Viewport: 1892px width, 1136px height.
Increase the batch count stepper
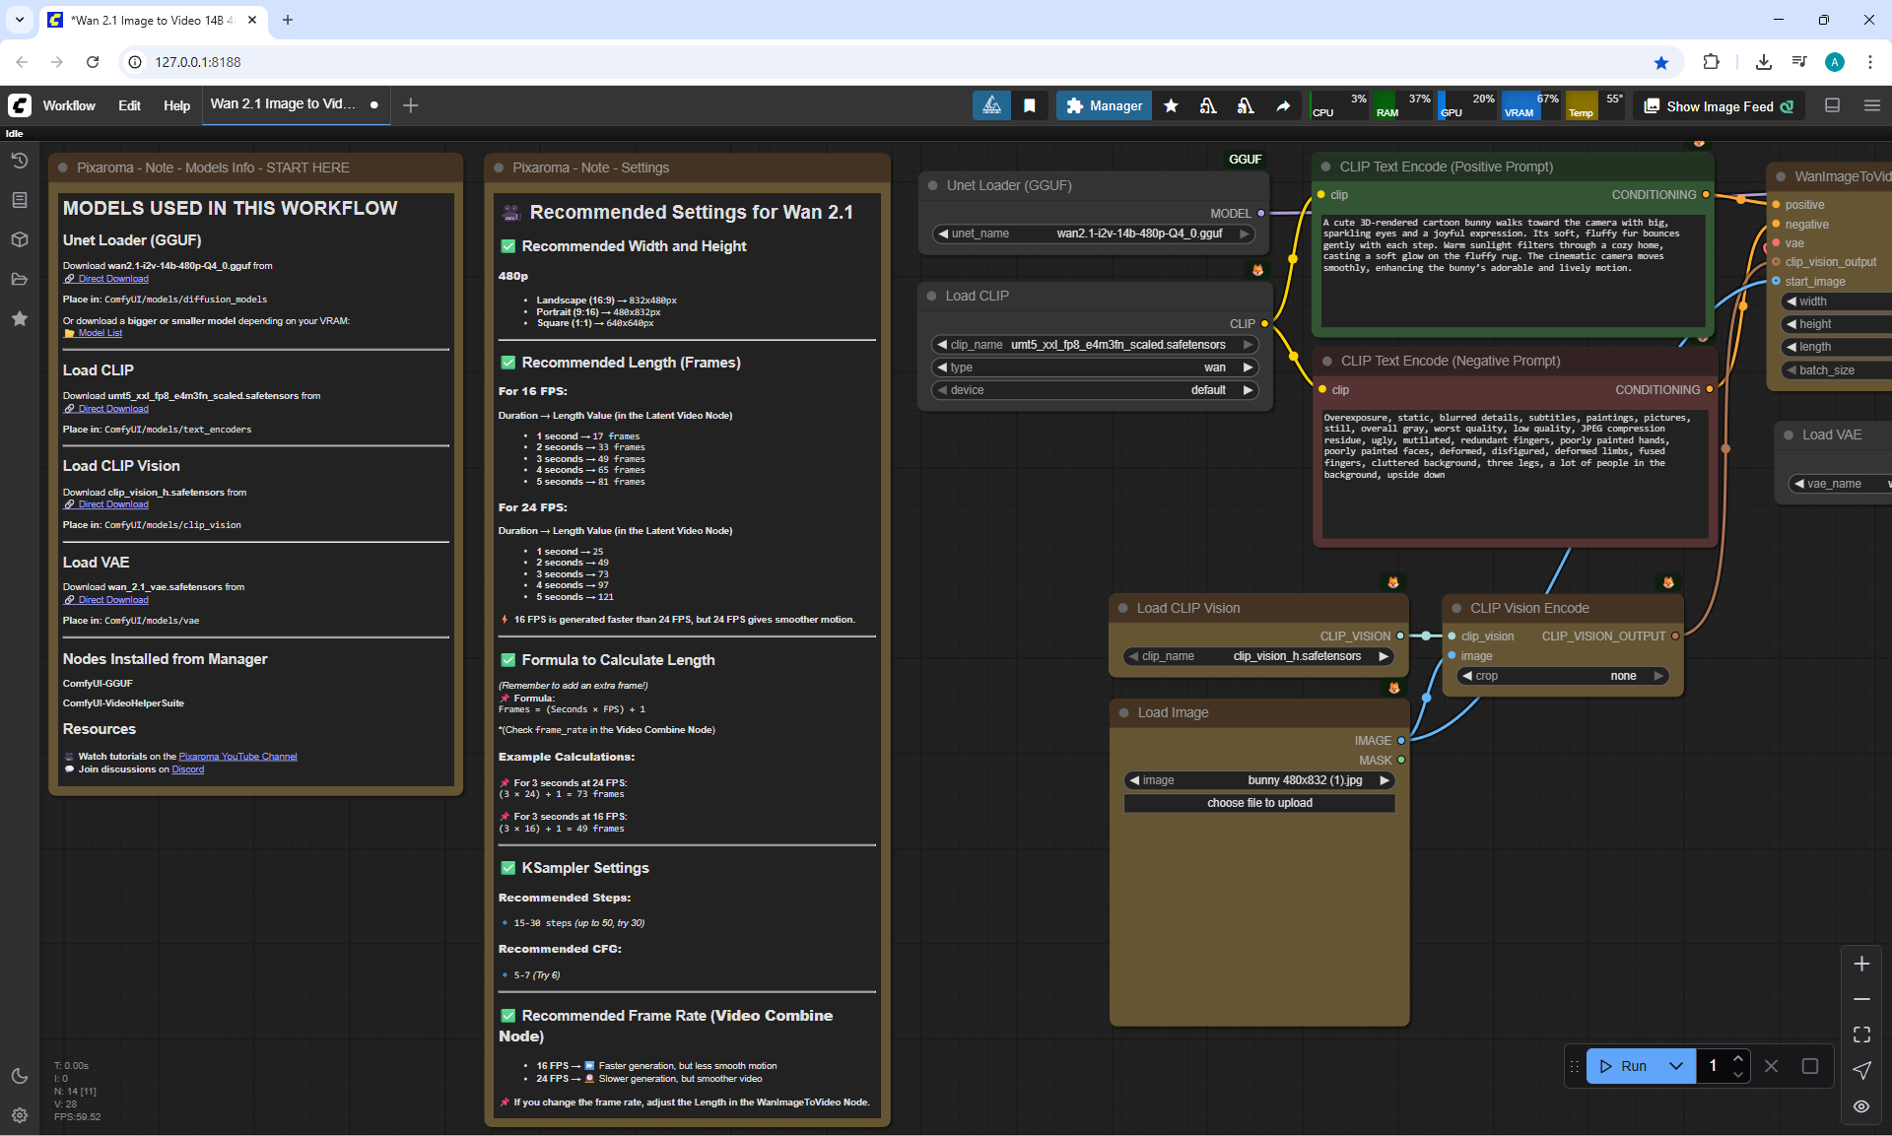point(1738,1059)
